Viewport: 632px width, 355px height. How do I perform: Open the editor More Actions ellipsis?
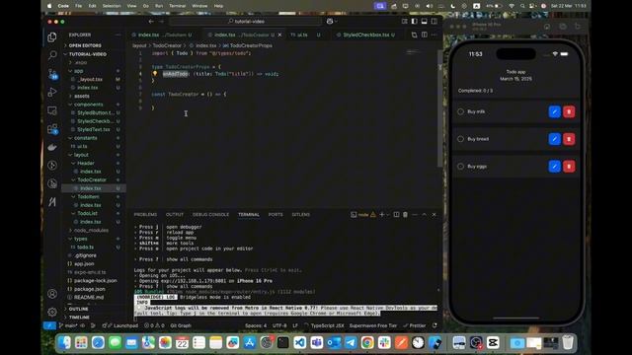pos(434,35)
